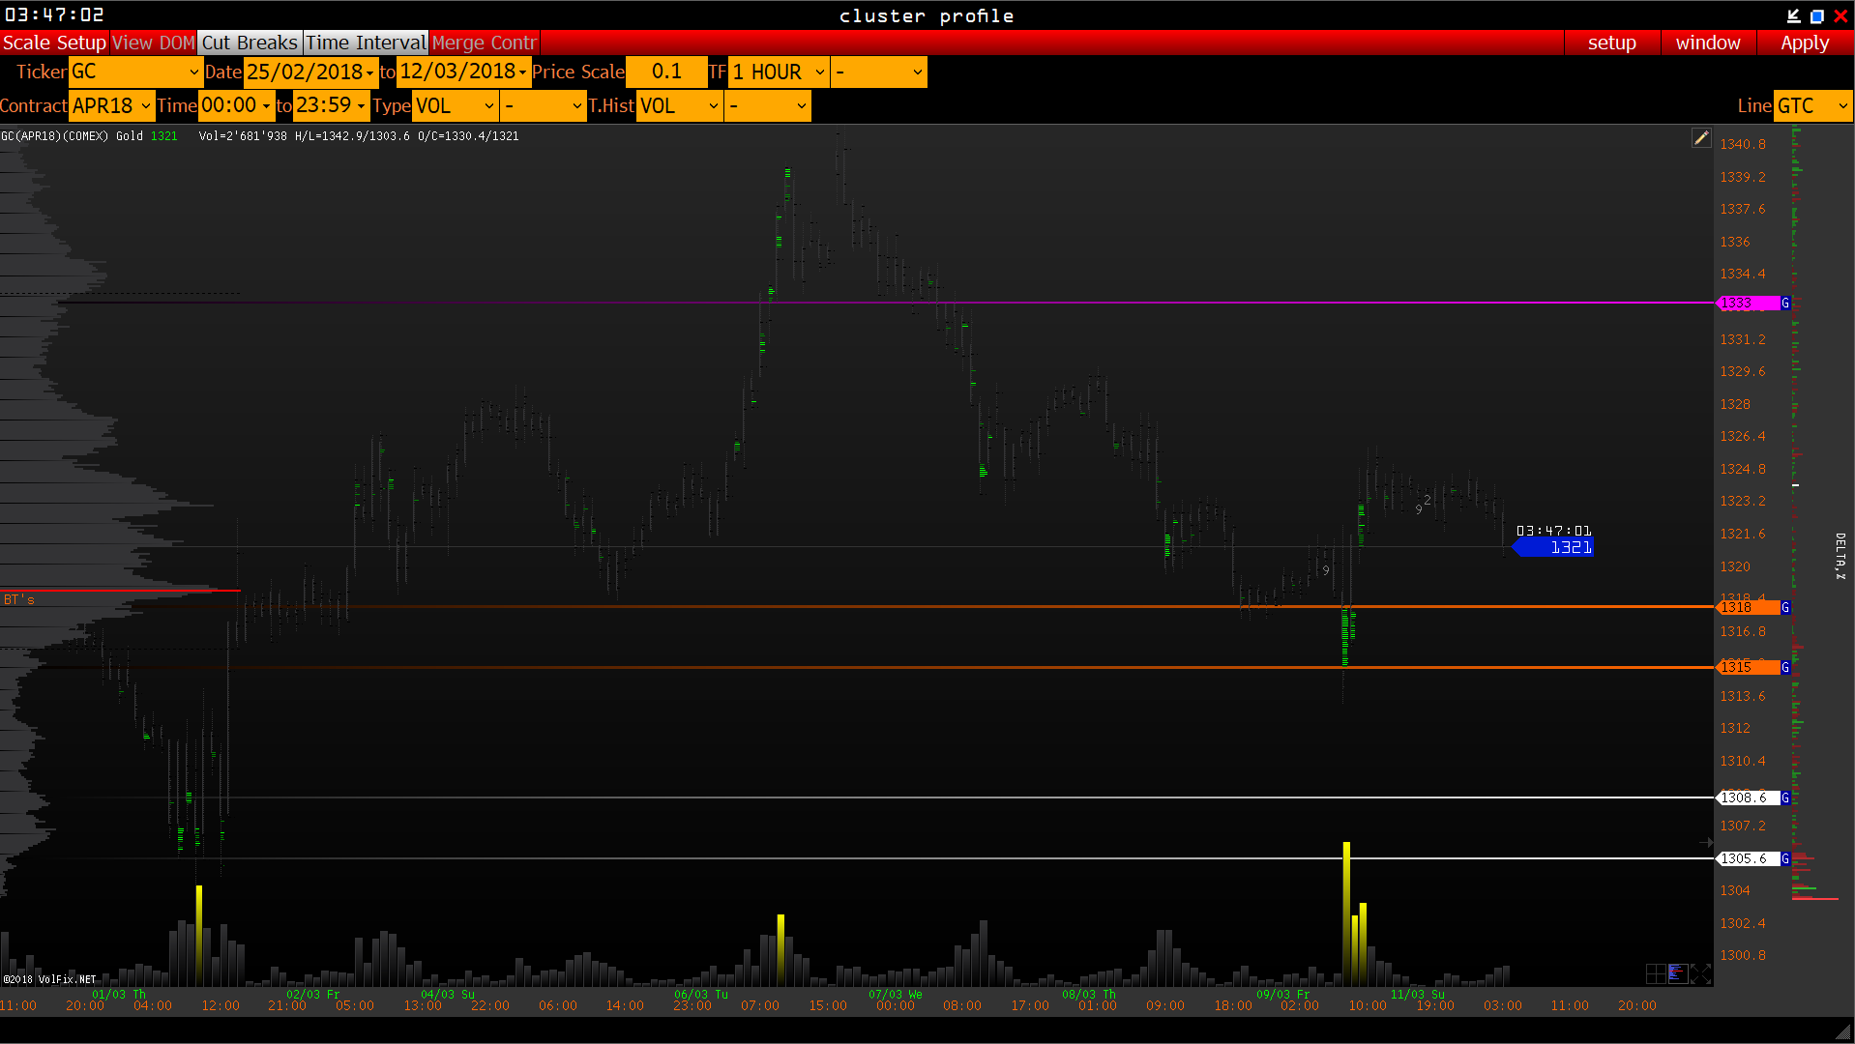
Task: Open the setup menu
Action: click(1611, 43)
